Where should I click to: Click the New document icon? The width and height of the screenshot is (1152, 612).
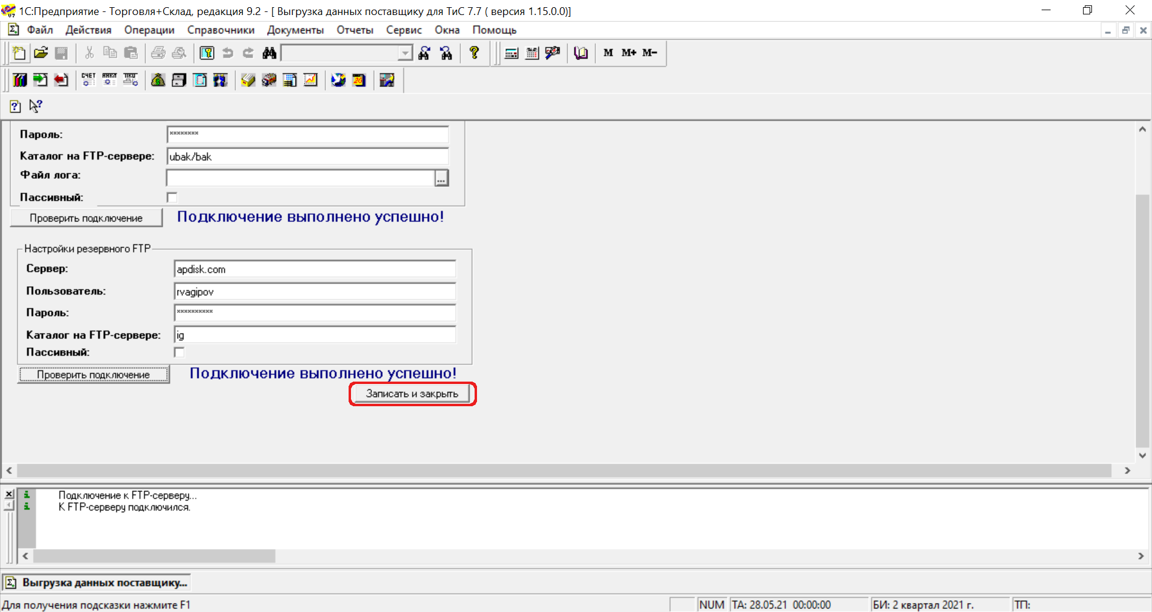click(19, 53)
